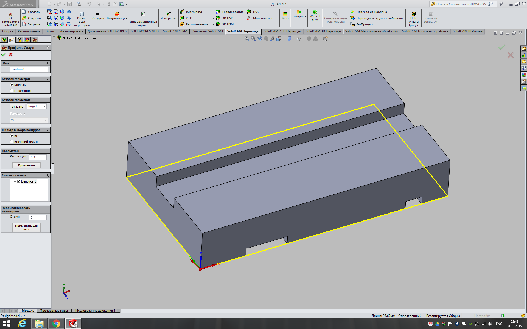Screen dimensions: 527x329
Task: Click the iMachining toolbar icon
Action: 182,12
